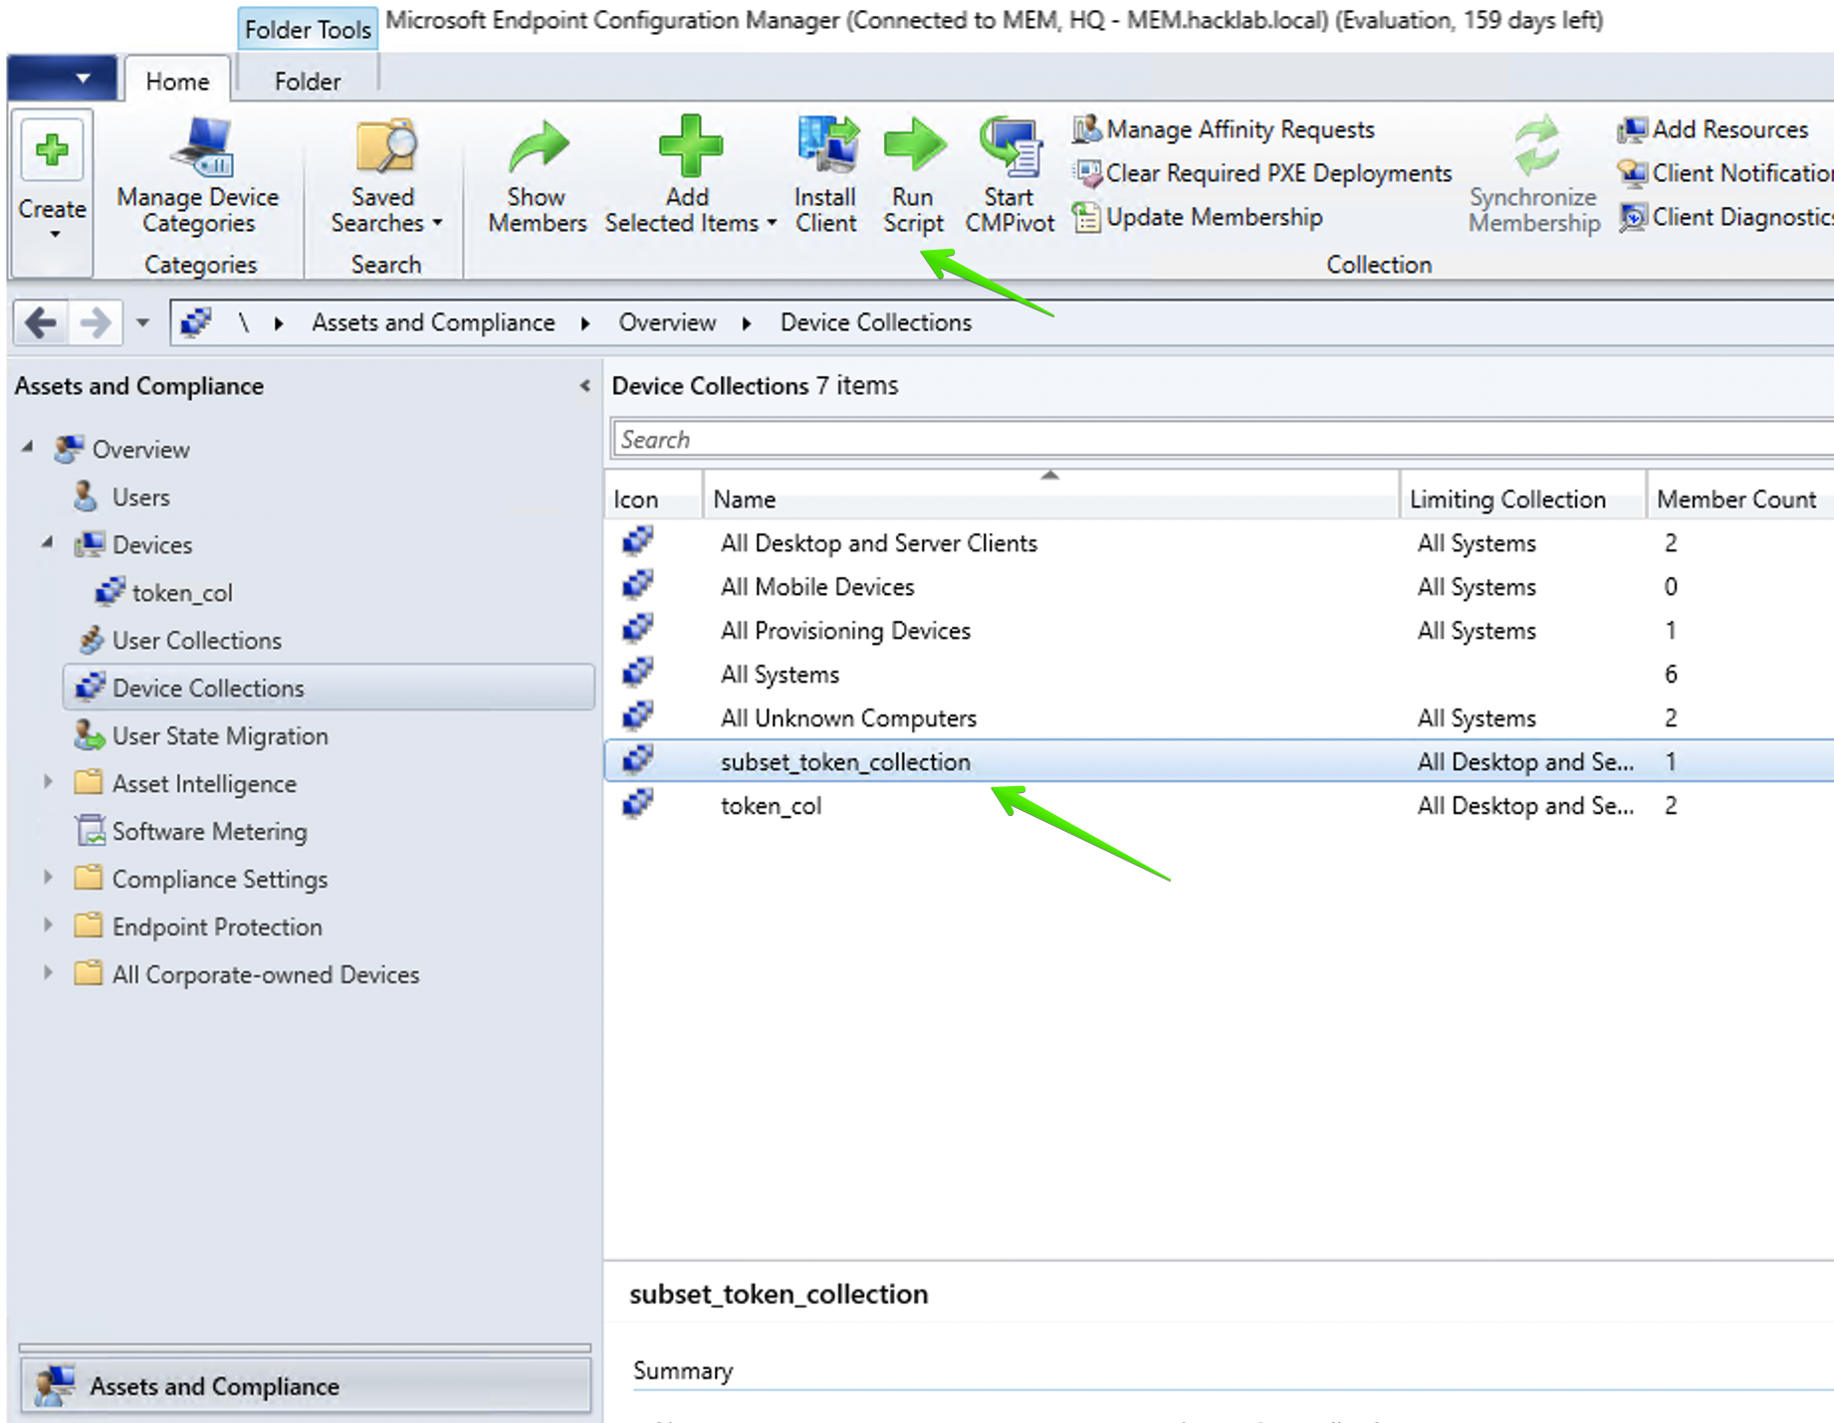The height and width of the screenshot is (1423, 1834).
Task: Open Client Notification option
Action: (1725, 173)
